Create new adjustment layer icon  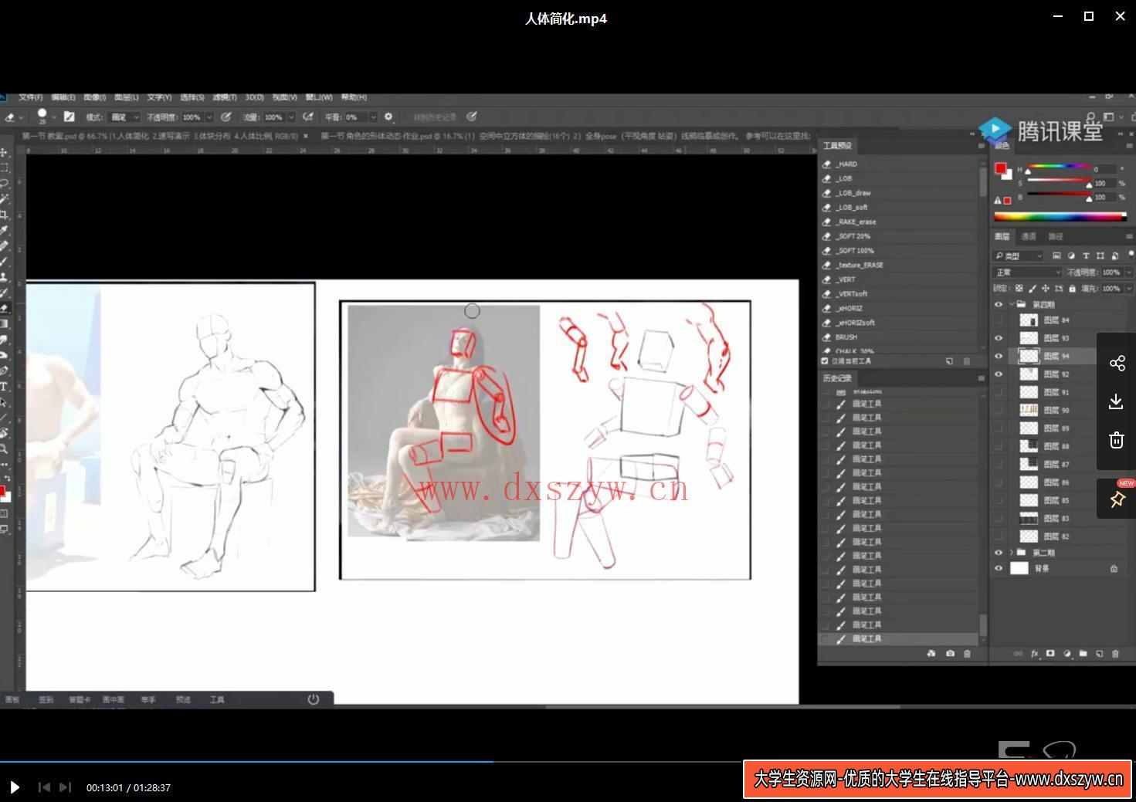point(1067,654)
